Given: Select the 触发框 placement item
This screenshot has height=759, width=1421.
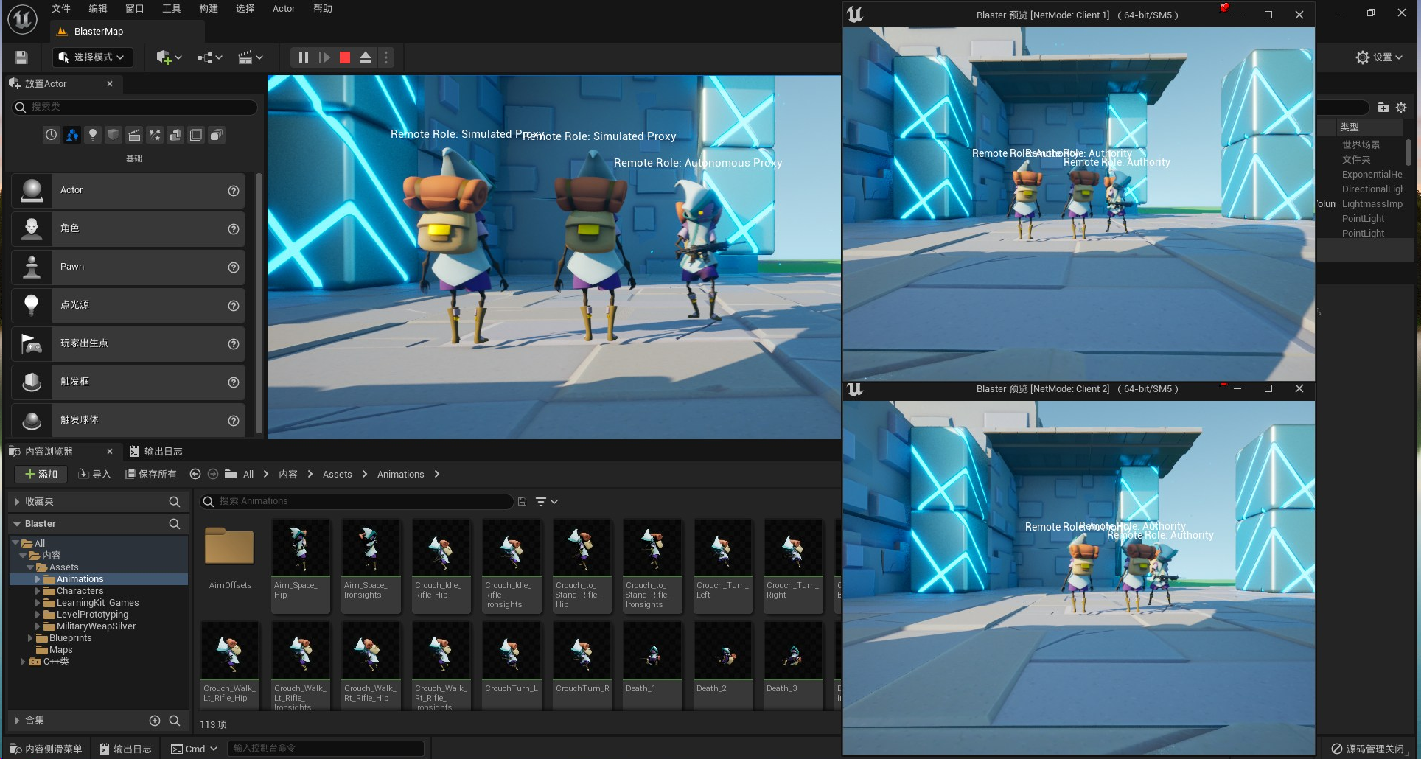Looking at the screenshot, I should coord(128,382).
